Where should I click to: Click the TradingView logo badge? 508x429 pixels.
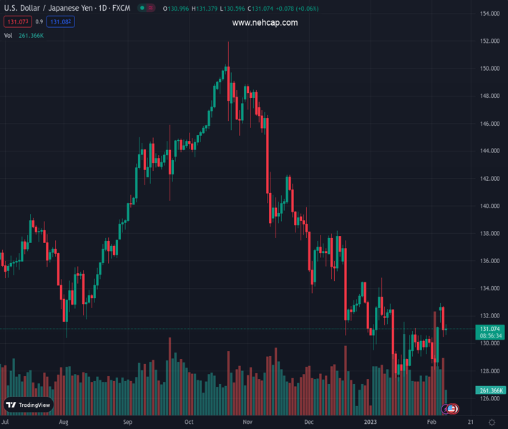[29, 405]
